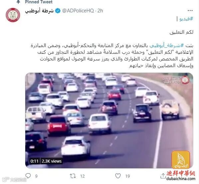Screen dimensions: 199x184
Task: Open the #فيديو hashtag link
Action: click(x=186, y=19)
